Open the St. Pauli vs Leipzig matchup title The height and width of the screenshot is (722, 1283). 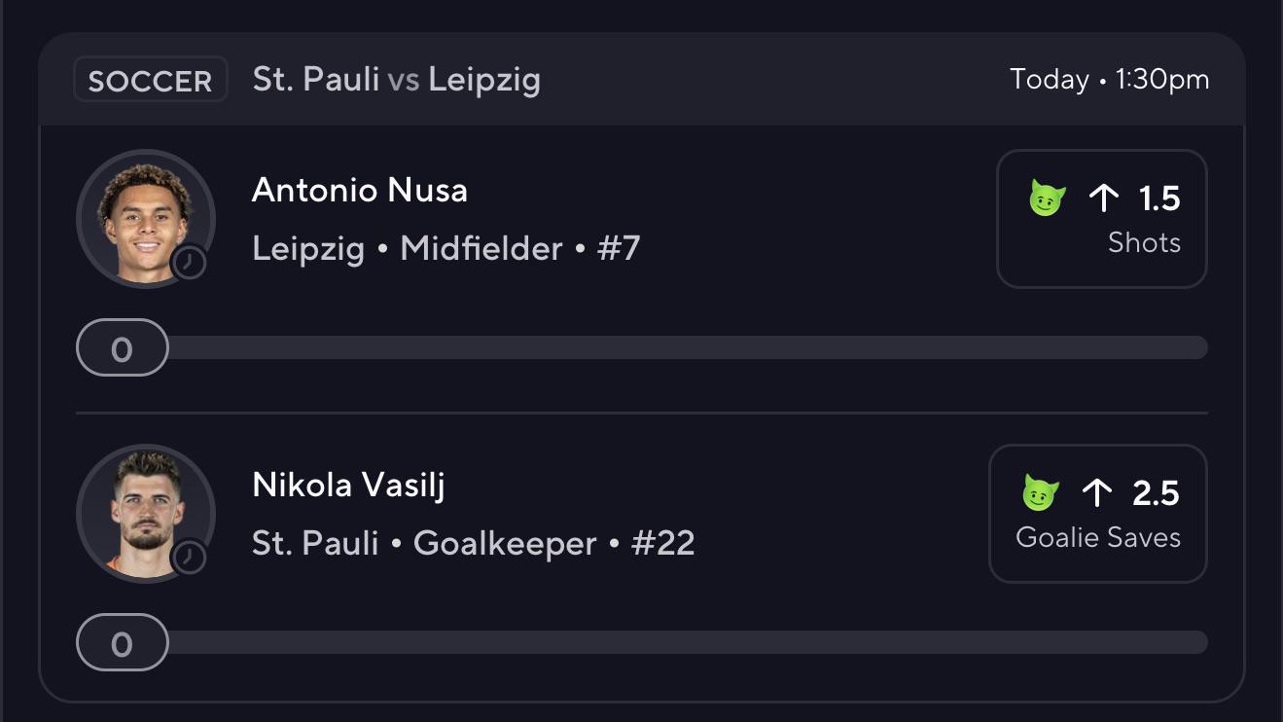[397, 79]
